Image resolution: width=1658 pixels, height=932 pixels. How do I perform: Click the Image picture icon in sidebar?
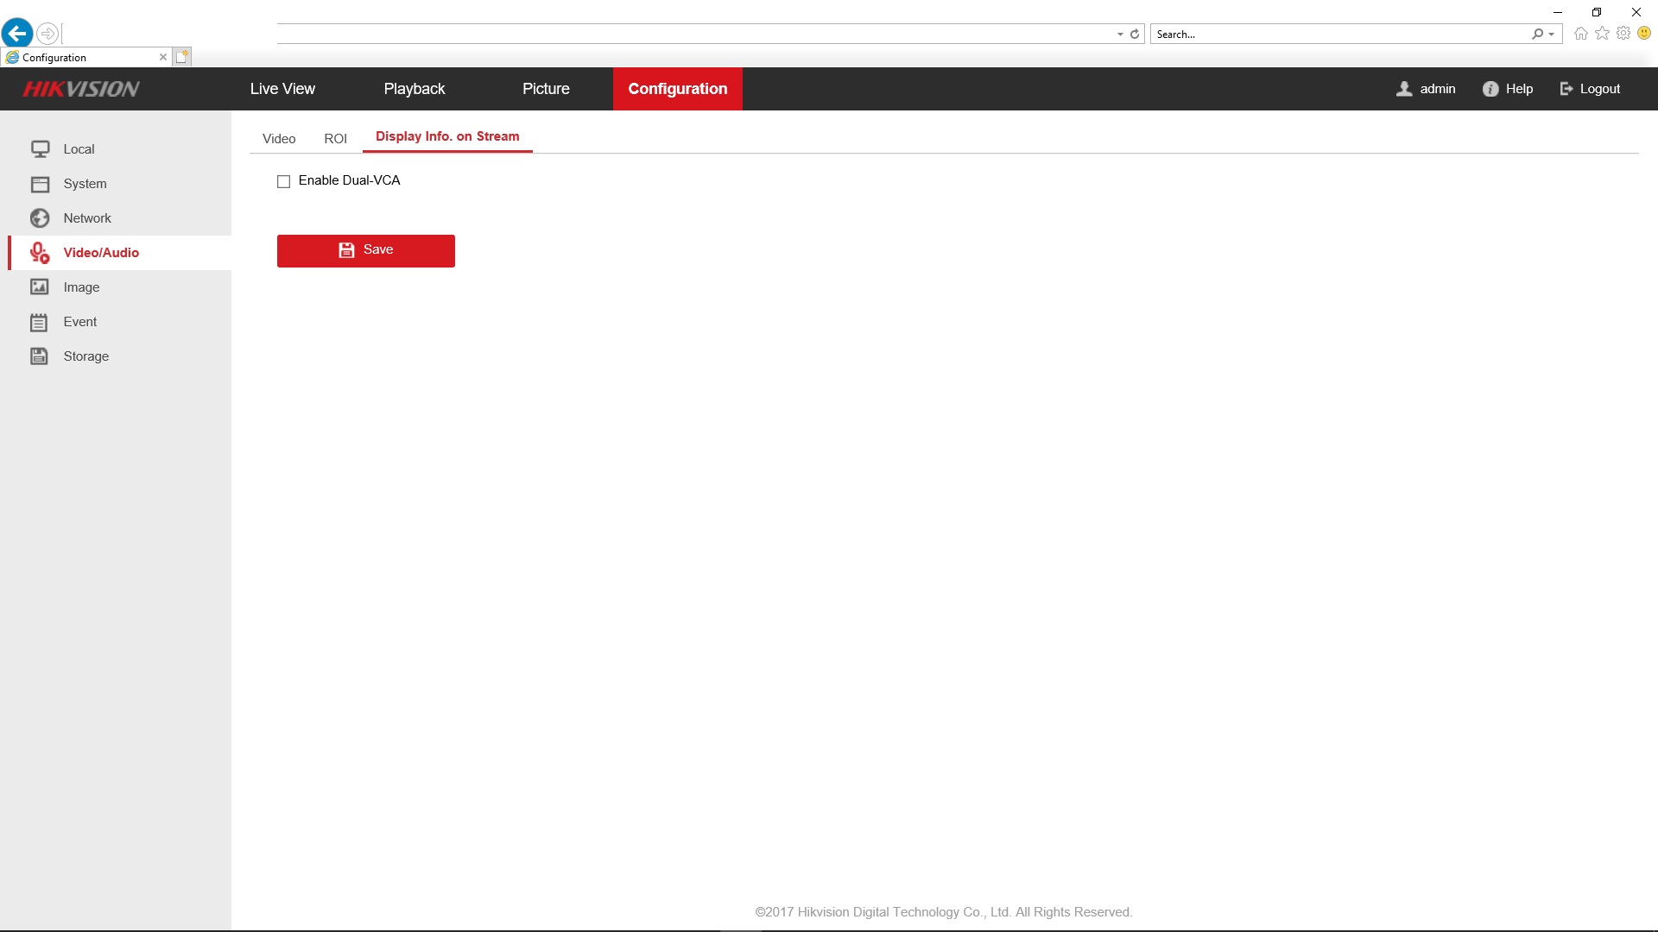(x=40, y=287)
